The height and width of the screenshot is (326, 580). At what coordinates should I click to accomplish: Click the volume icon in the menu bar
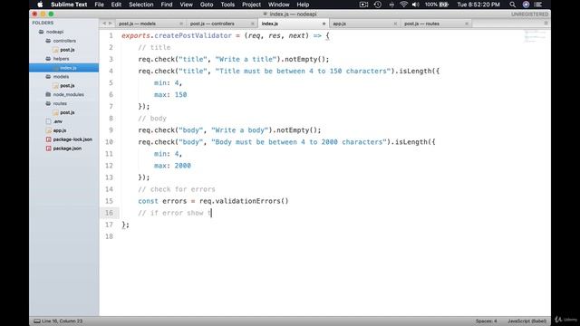(416, 5)
